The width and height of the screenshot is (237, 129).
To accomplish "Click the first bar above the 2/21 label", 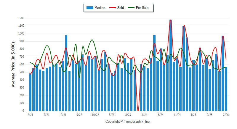I will [30, 92].
